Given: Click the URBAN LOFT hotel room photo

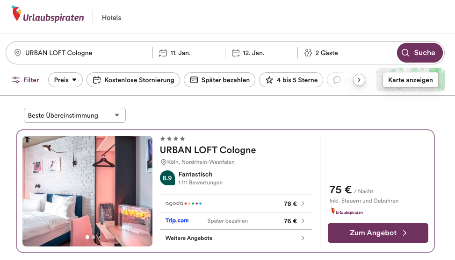Looking at the screenshot, I should 87,191.
